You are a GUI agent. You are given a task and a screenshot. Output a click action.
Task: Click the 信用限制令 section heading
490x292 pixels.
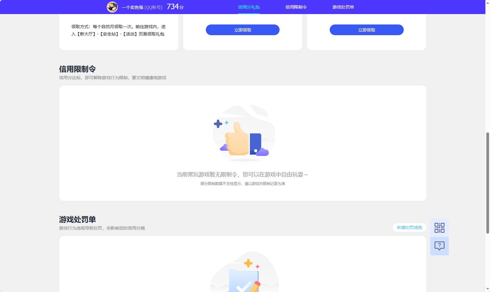77,69
